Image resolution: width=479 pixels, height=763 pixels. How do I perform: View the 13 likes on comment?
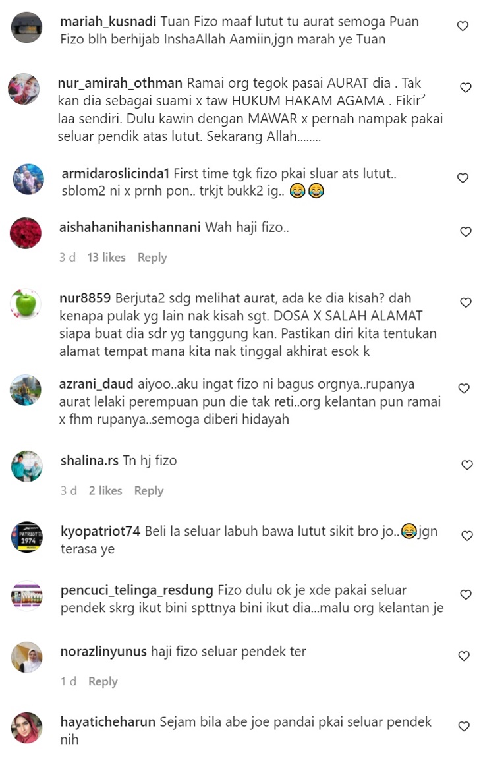pyautogui.click(x=106, y=258)
